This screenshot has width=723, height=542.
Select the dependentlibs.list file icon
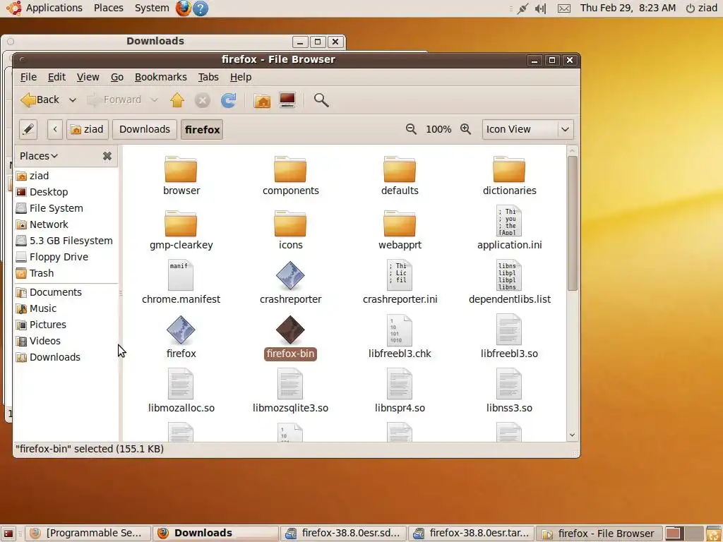tap(509, 276)
